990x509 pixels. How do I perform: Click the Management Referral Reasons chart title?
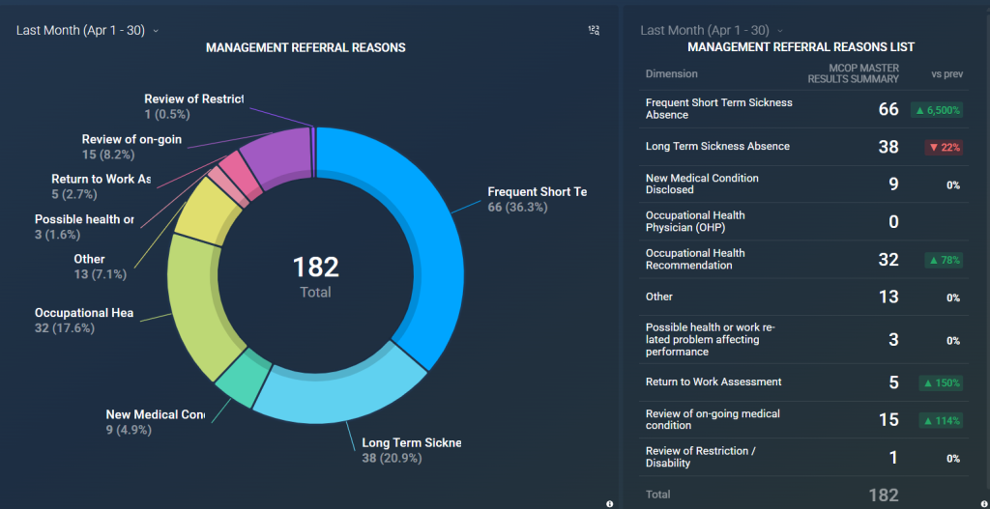tap(306, 47)
